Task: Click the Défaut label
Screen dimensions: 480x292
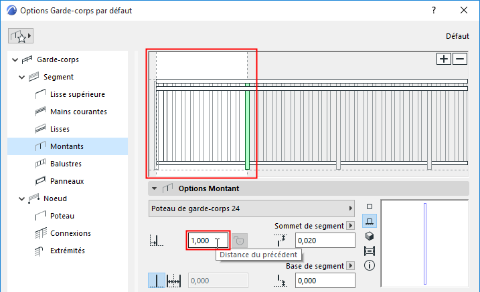Action: point(457,36)
